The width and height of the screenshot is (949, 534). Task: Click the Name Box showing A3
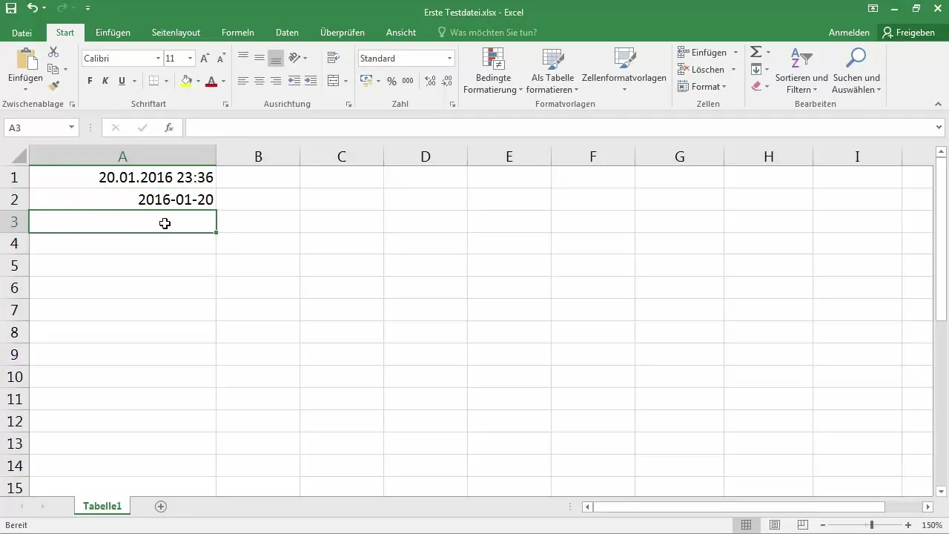pos(41,128)
